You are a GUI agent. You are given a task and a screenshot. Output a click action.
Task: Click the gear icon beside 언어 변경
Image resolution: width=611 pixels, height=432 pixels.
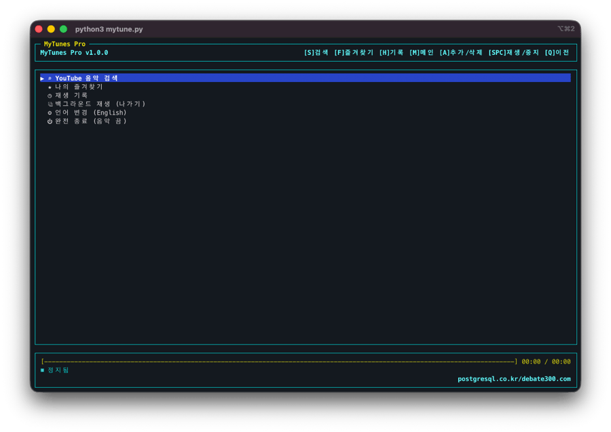pos(50,113)
